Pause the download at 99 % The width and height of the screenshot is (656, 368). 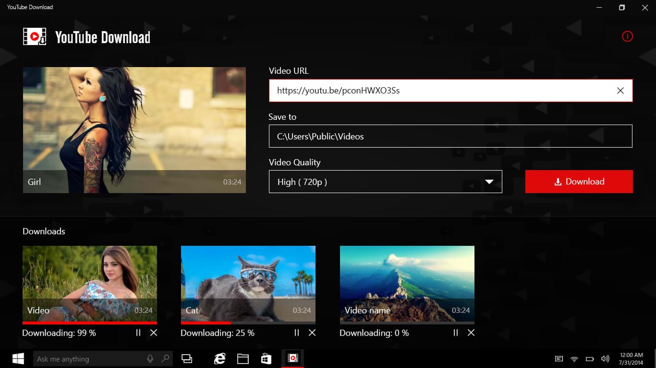[x=138, y=333]
